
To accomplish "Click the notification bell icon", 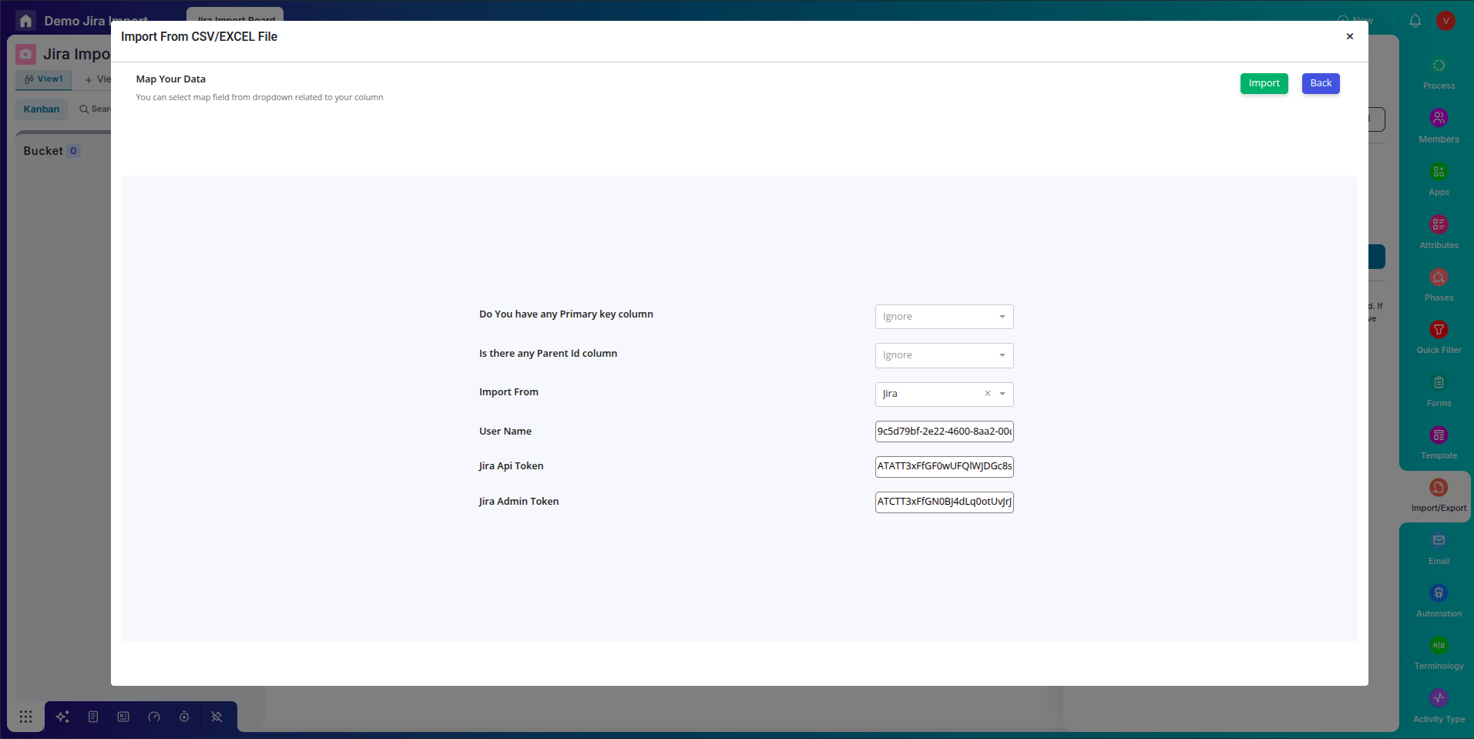I will coord(1415,21).
